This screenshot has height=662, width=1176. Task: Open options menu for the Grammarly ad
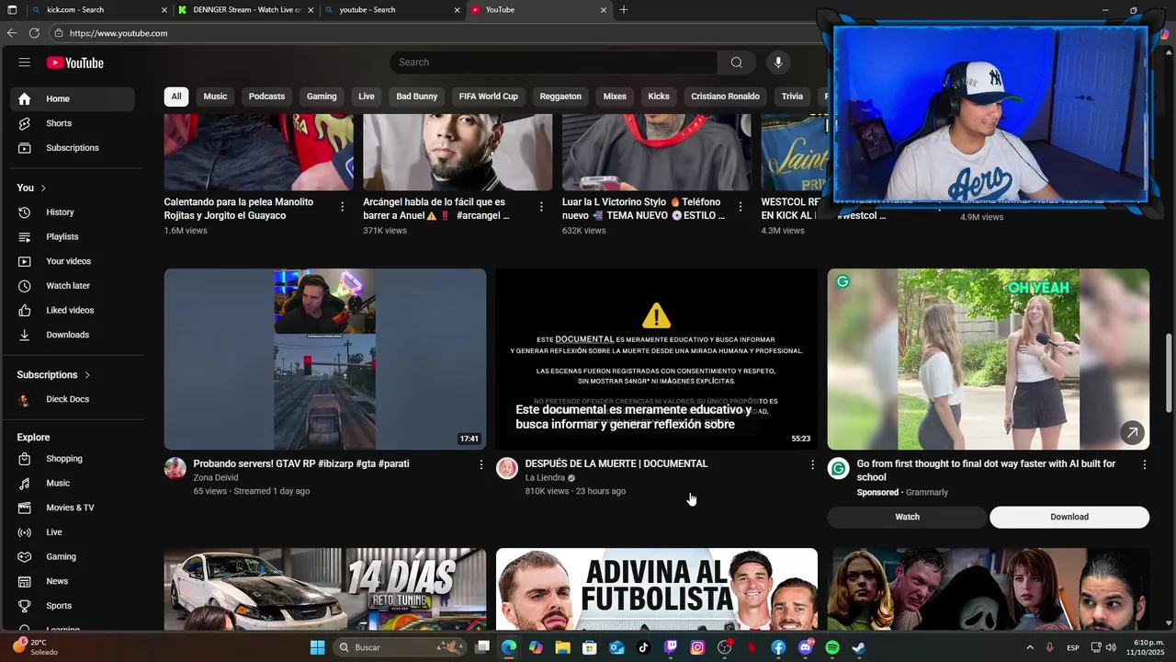pyautogui.click(x=1145, y=465)
